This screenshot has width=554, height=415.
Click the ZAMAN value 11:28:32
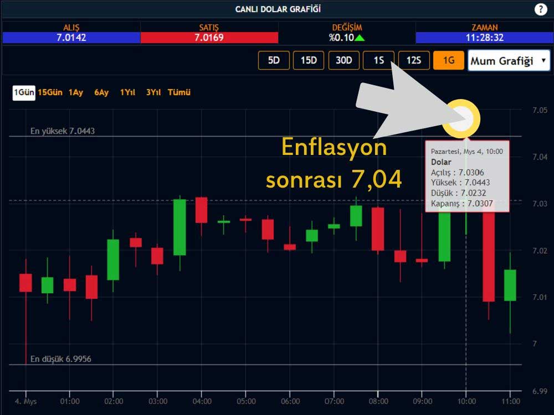[484, 38]
